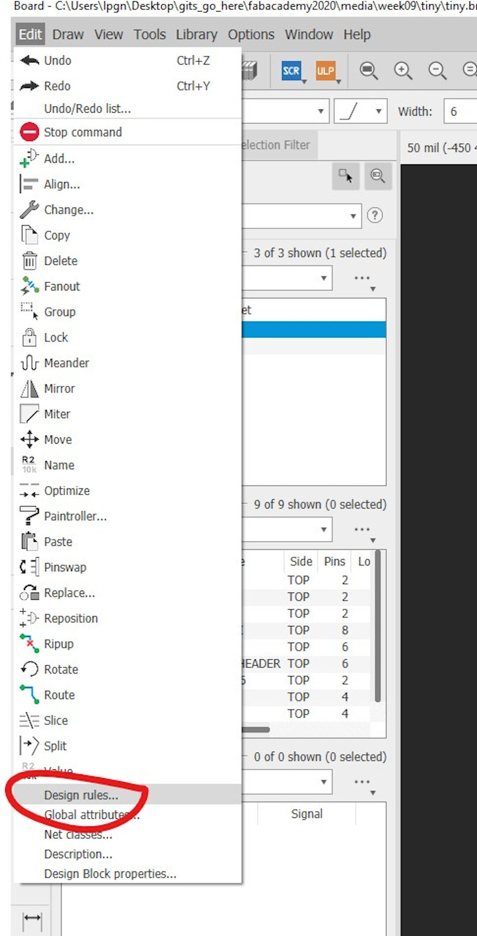This screenshot has height=936, width=477.
Task: Select the Redo arrow entry
Action: coord(128,86)
